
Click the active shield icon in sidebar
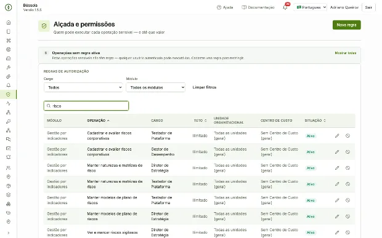[8, 94]
